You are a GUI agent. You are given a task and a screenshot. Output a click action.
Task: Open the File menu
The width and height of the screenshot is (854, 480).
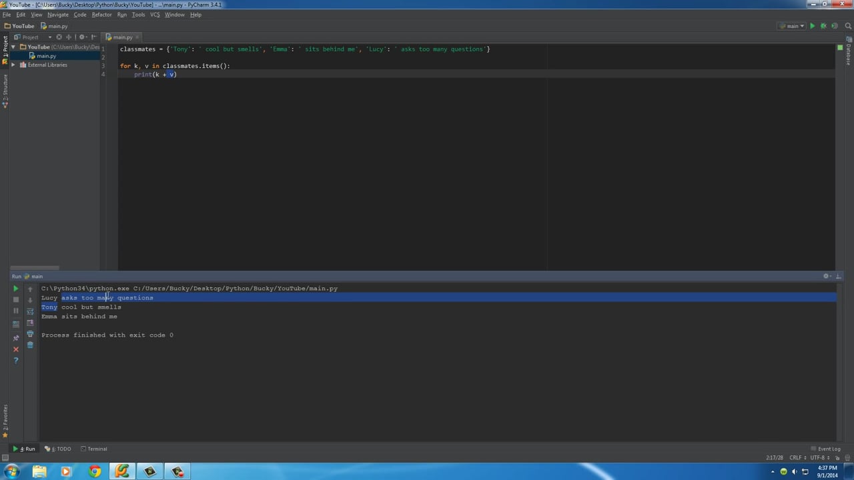[x=7, y=15]
